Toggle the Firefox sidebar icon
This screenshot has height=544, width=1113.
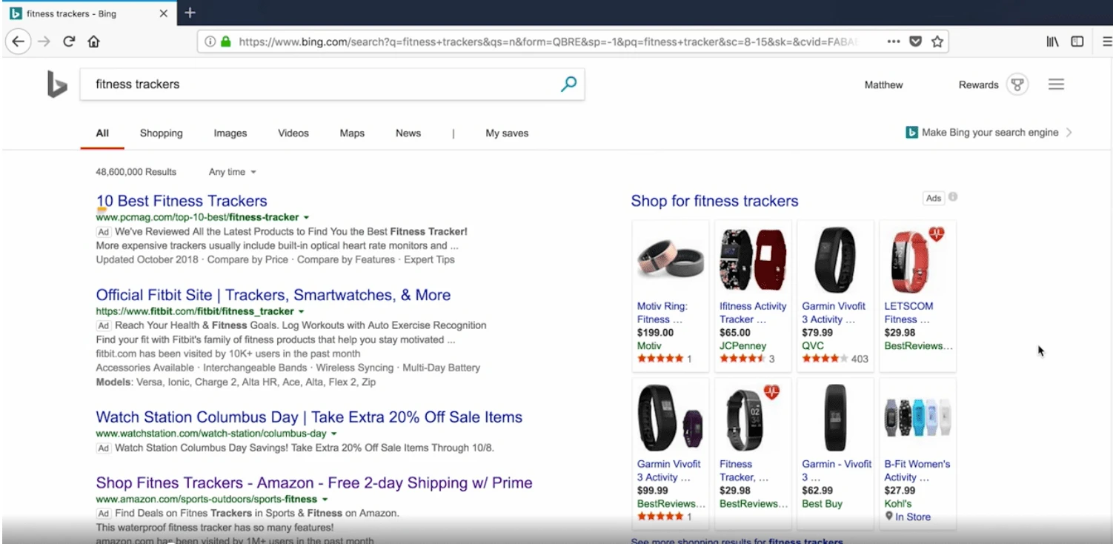pyautogui.click(x=1077, y=42)
